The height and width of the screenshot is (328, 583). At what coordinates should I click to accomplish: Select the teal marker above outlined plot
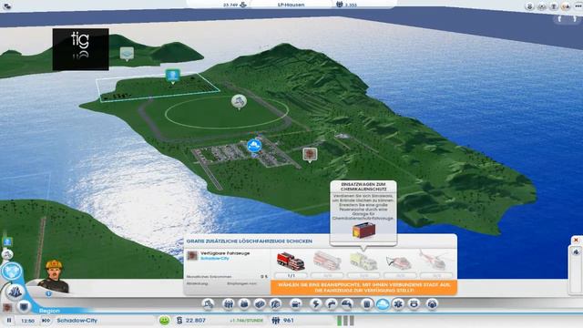[x=172, y=76]
